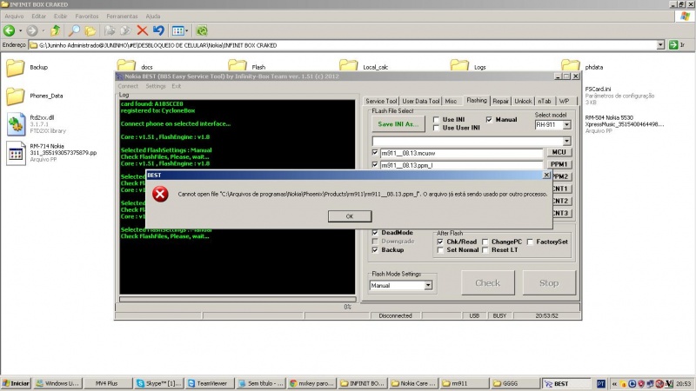The width and height of the screenshot is (696, 391).
Task: Click the rm911__08.13.mcusw filename field
Action: 461,153
